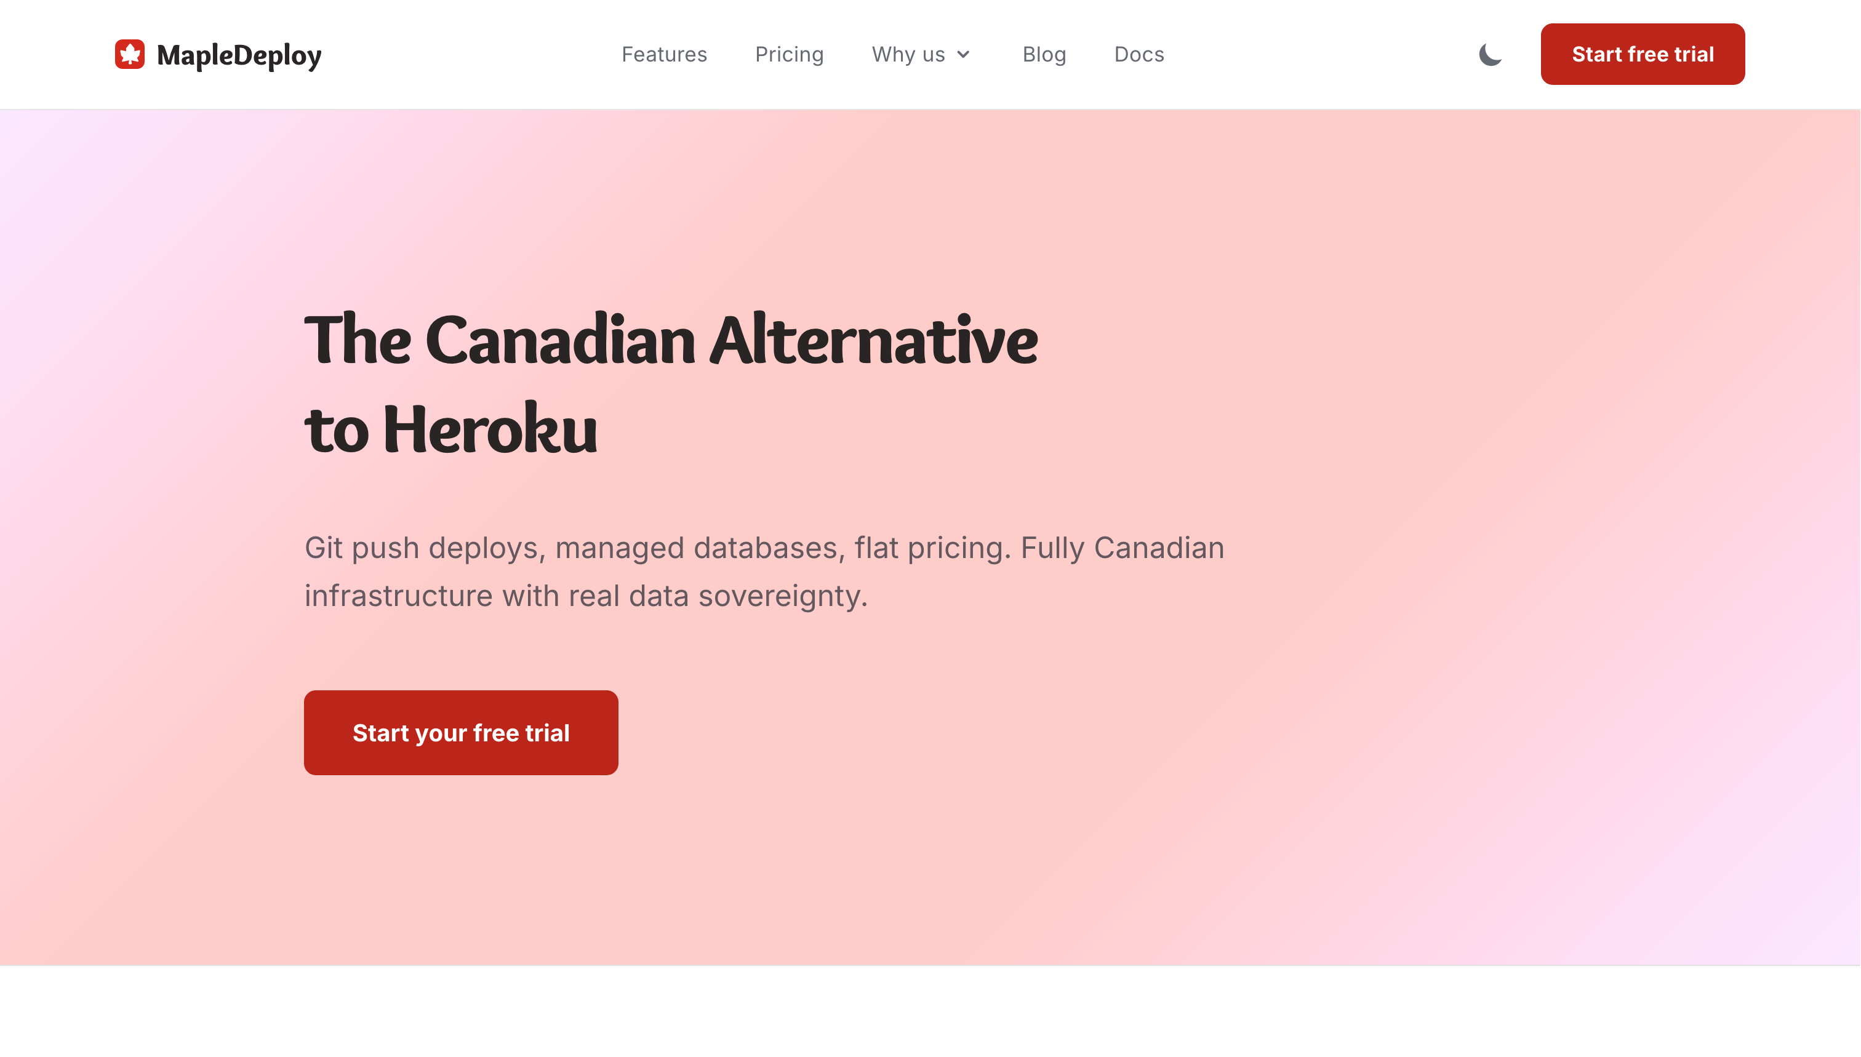This screenshot has width=1861, height=1057.
Task: Toggle dark mode with the moon icon
Action: pyautogui.click(x=1490, y=54)
